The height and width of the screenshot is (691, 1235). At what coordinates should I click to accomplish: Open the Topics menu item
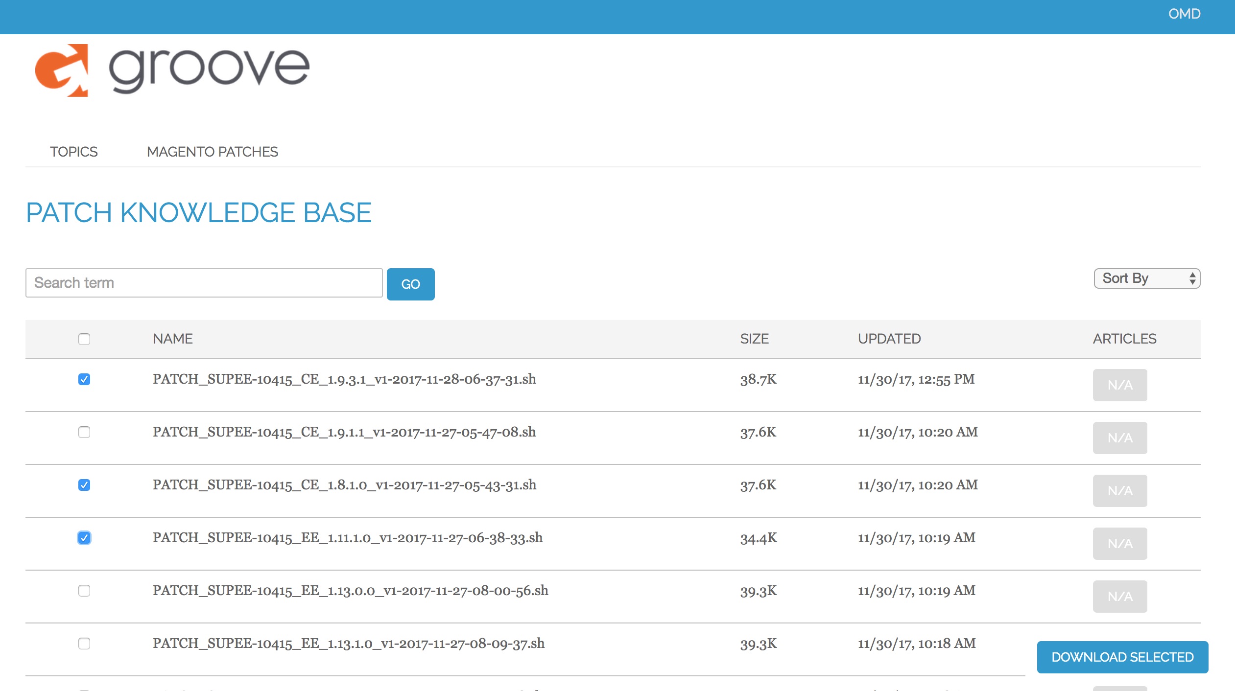pyautogui.click(x=74, y=152)
